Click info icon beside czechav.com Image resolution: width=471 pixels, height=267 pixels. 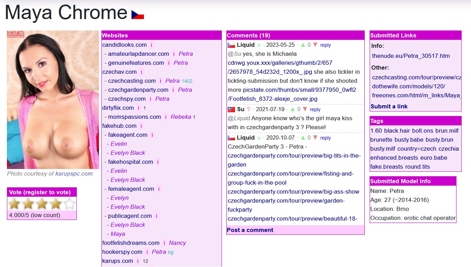(x=142, y=72)
